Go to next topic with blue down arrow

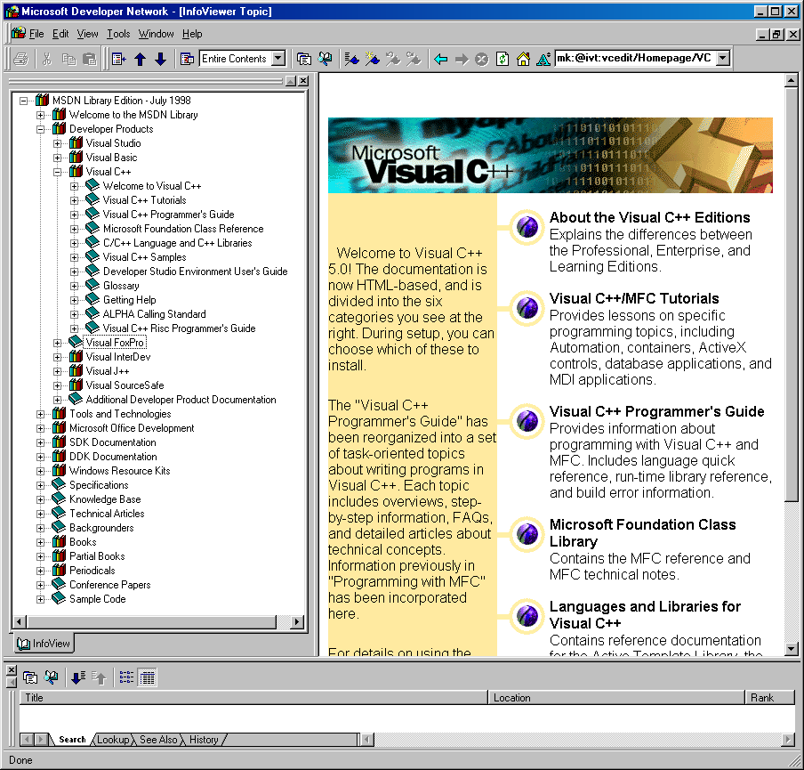[160, 59]
